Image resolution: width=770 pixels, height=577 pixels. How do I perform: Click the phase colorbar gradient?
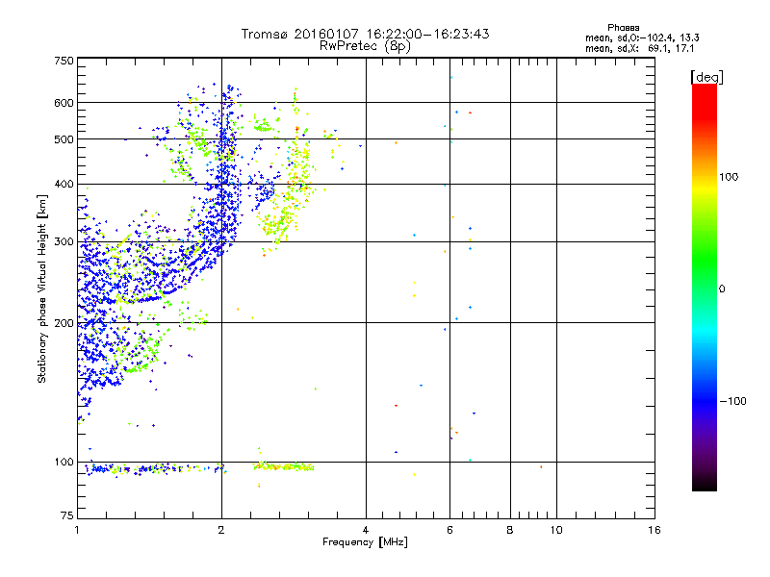point(705,288)
